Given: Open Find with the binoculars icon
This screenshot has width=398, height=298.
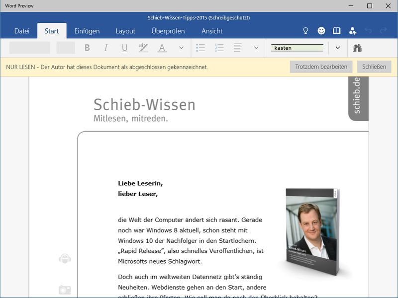Looking at the screenshot, I should pos(357,48).
